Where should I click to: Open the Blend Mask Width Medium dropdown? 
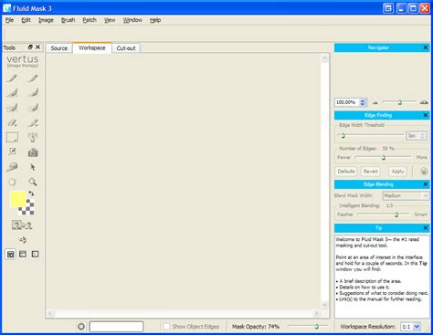[x=406, y=195]
